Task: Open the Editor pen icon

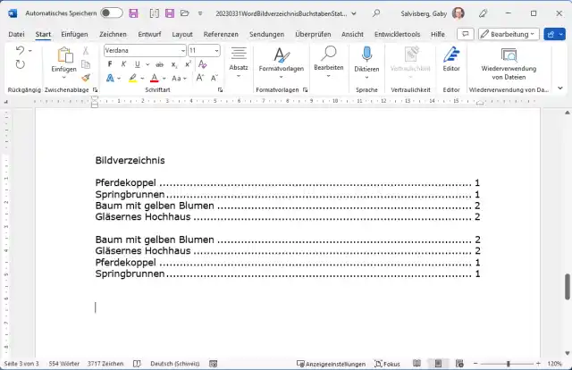Action: [451, 55]
